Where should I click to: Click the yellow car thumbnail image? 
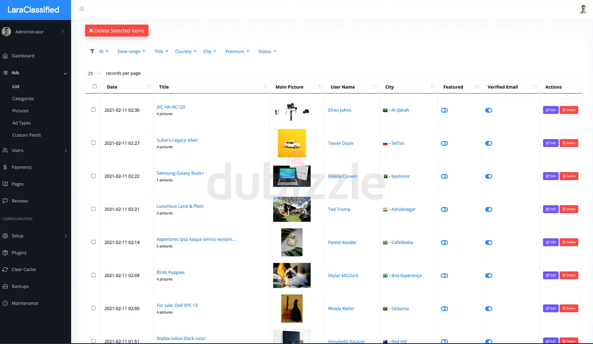click(x=292, y=143)
